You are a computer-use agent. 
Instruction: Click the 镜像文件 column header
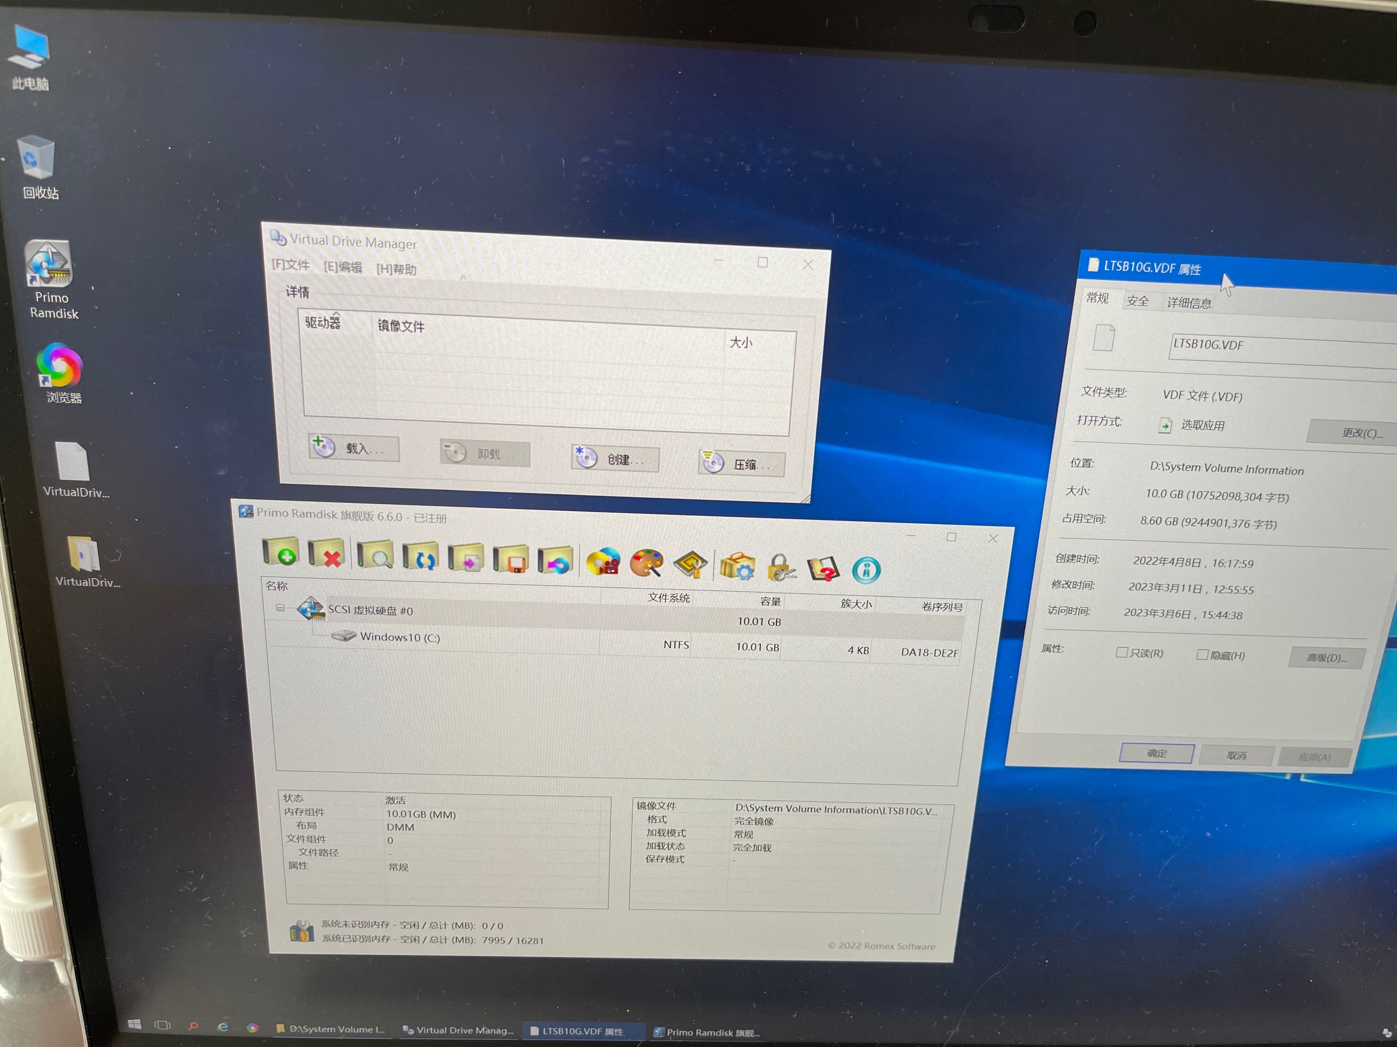click(401, 326)
